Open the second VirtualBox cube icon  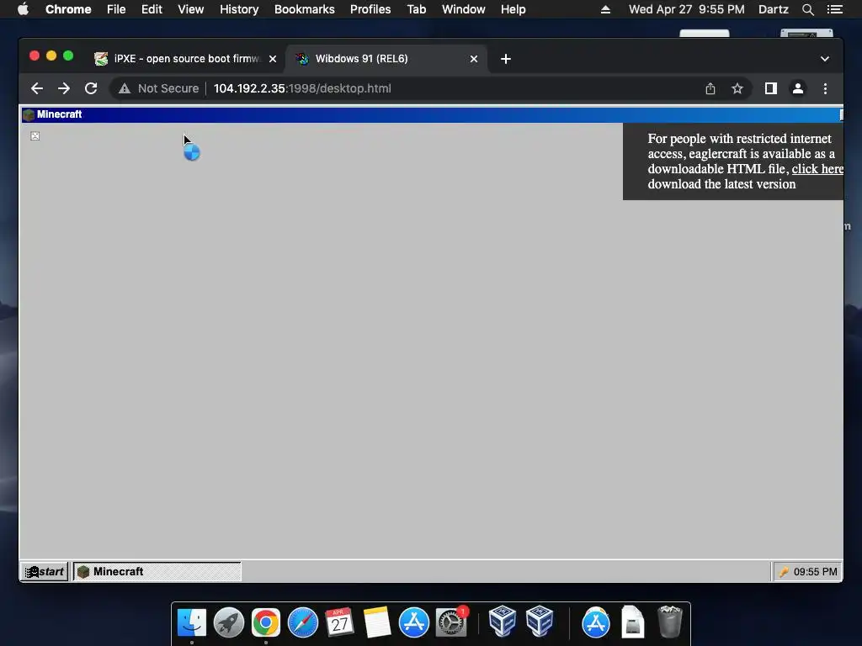point(540,621)
